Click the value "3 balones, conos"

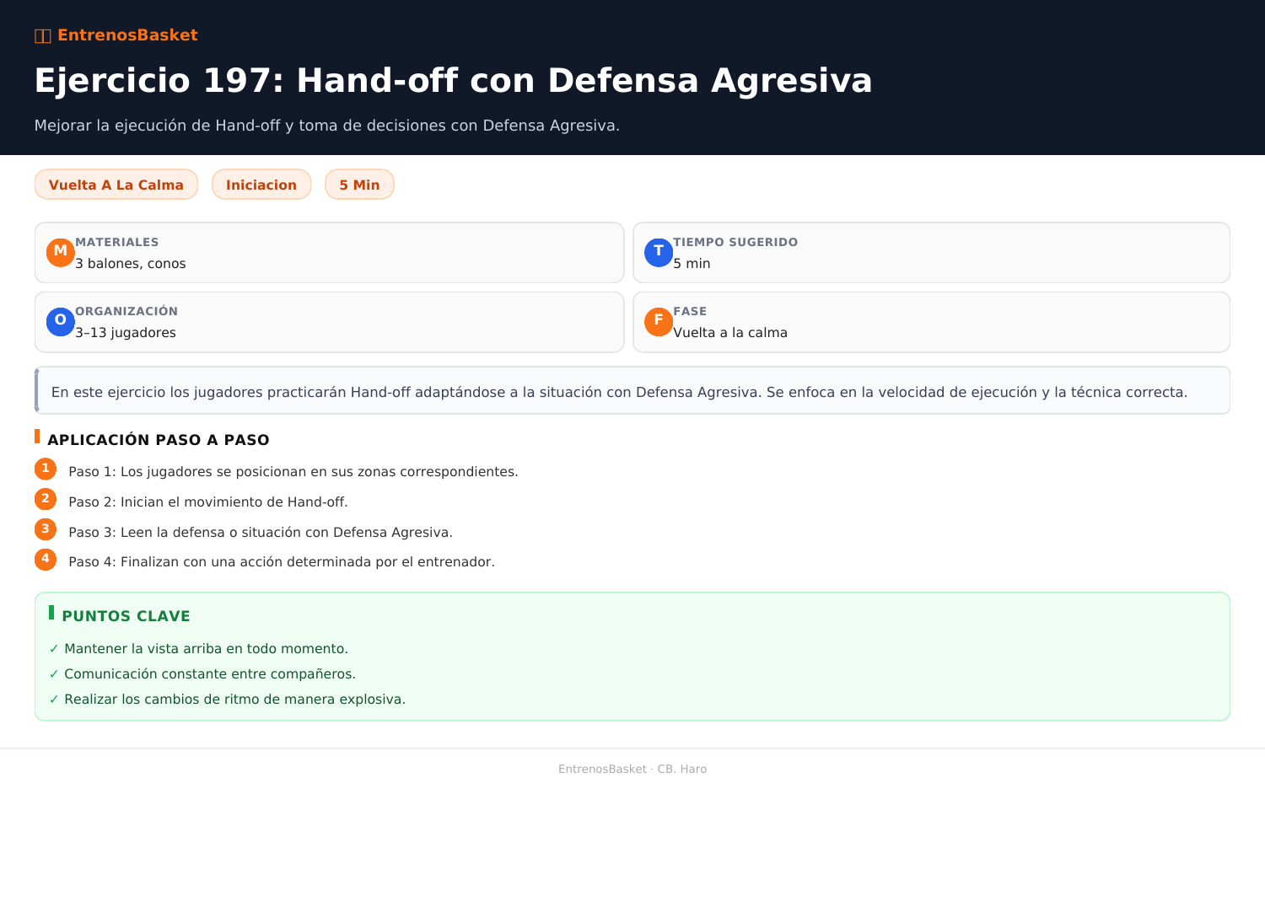click(x=131, y=264)
